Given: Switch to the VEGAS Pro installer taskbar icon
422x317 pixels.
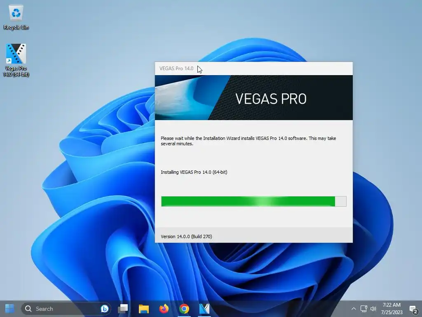Looking at the screenshot, I should 204,309.
